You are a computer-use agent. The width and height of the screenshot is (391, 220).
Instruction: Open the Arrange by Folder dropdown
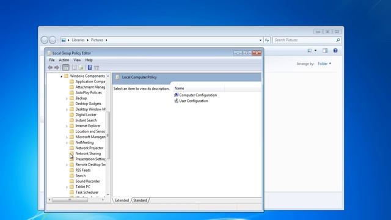point(324,64)
